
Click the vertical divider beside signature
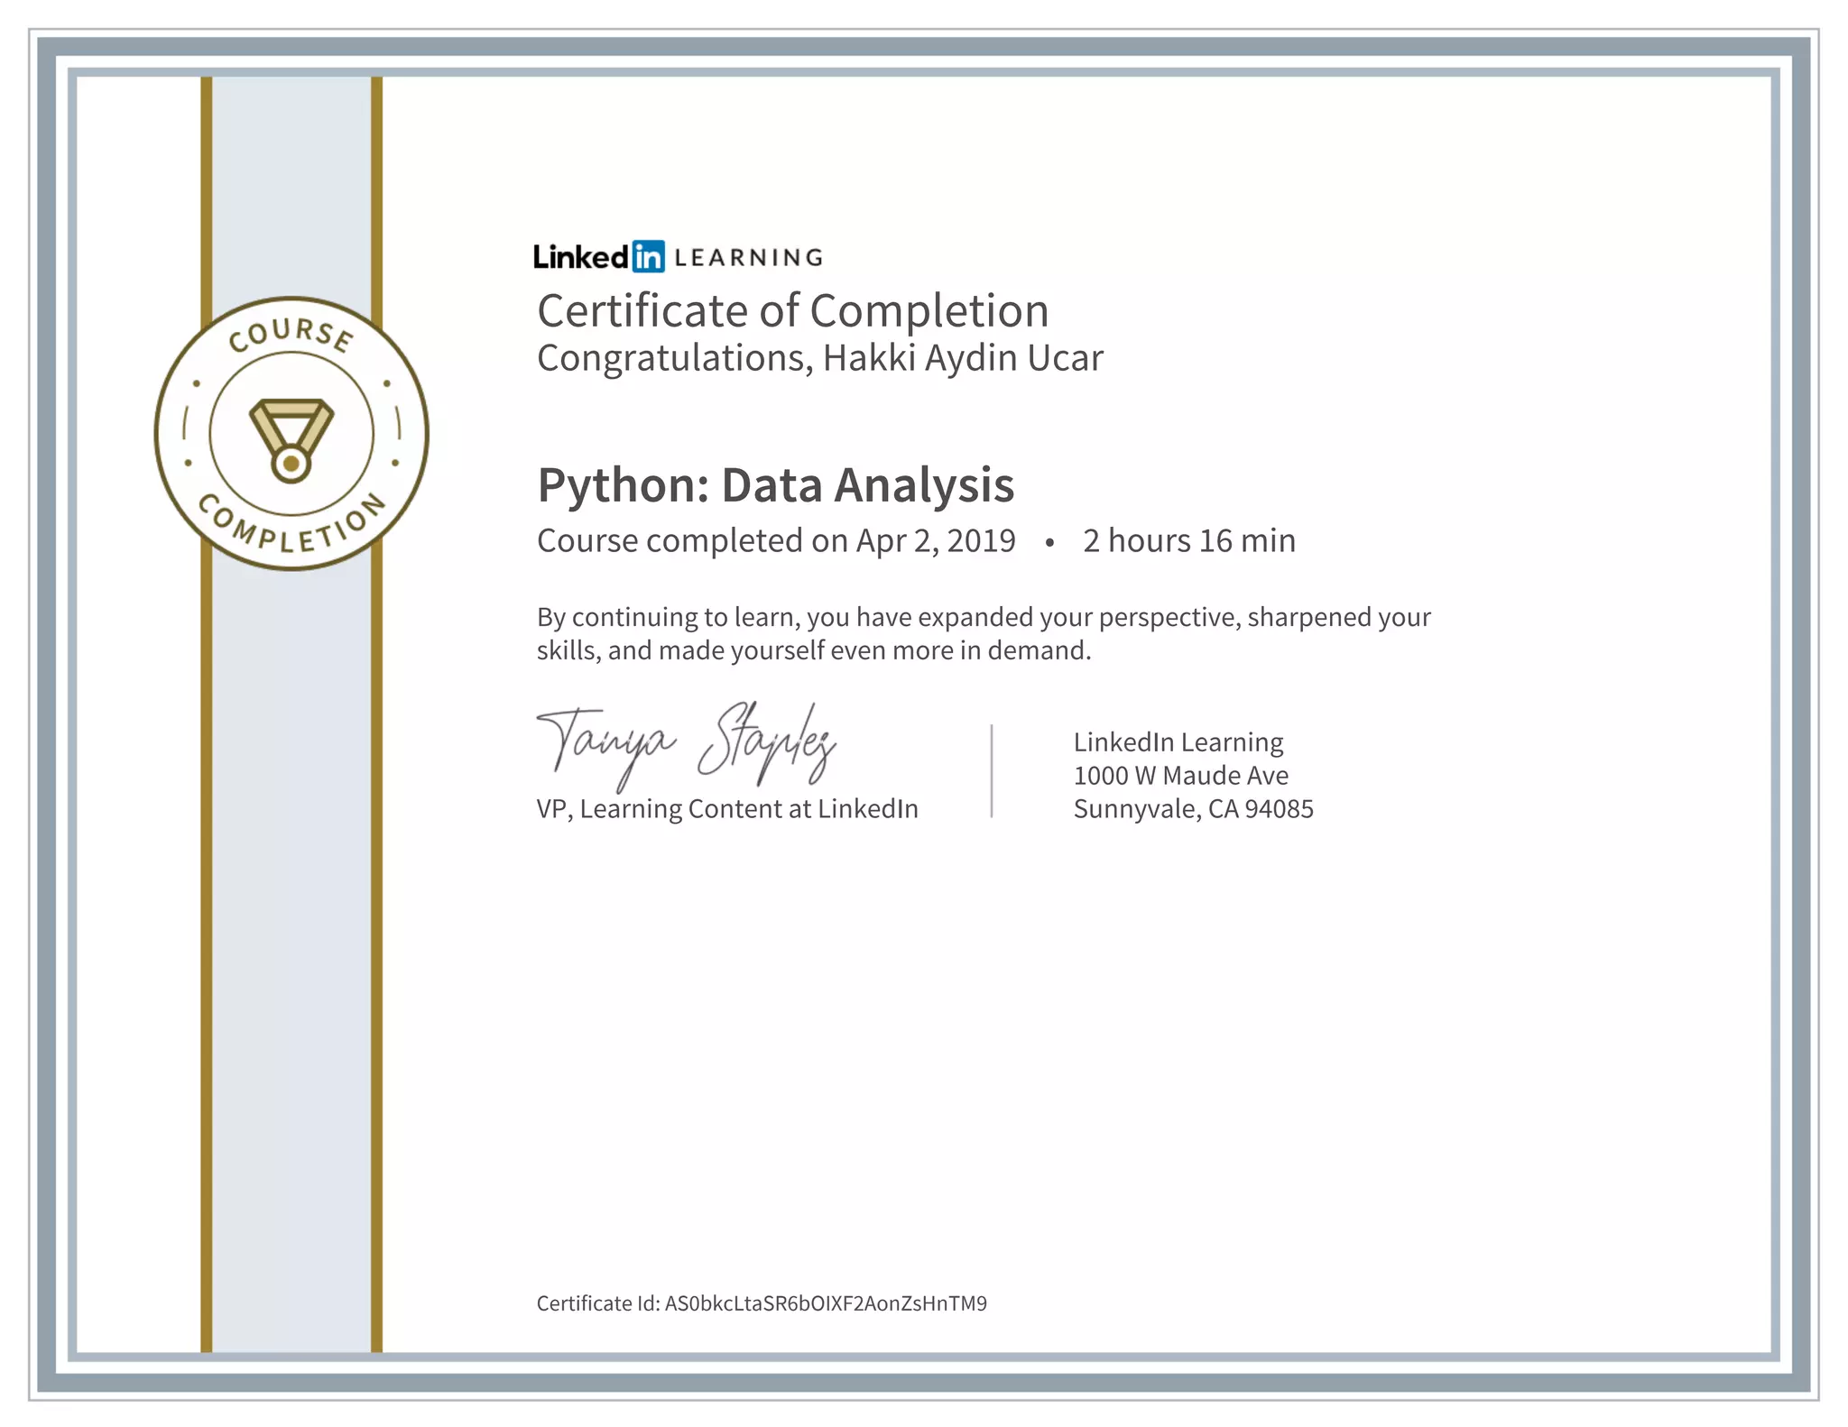(x=992, y=771)
